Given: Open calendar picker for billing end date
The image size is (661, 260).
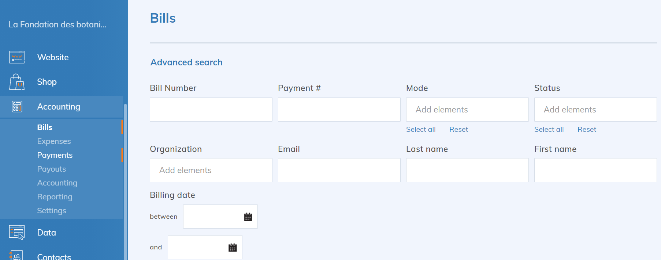Looking at the screenshot, I should (x=233, y=248).
